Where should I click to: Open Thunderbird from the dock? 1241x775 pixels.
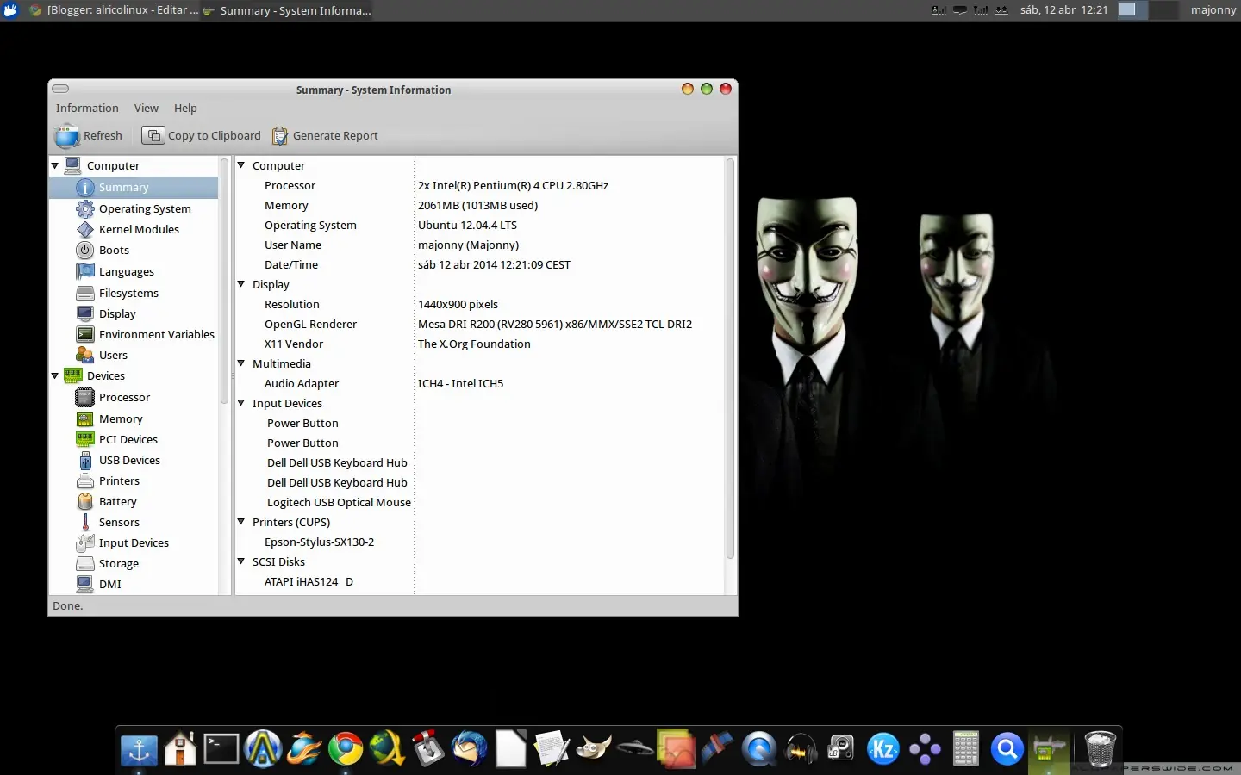470,748
